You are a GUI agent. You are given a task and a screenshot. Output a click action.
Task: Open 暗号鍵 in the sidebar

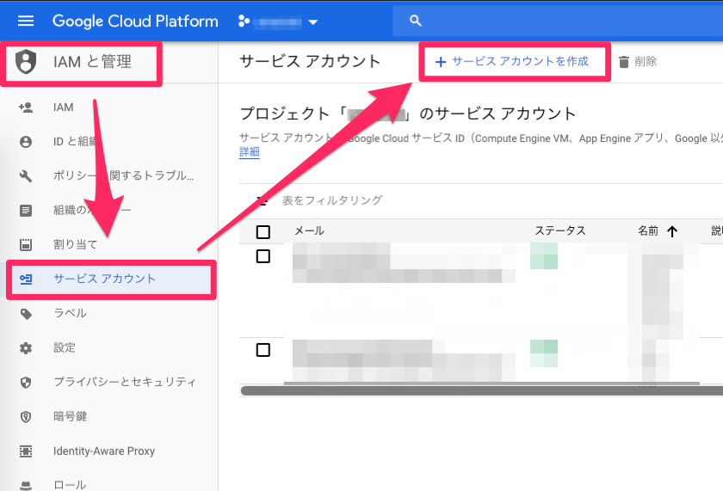[x=70, y=416]
